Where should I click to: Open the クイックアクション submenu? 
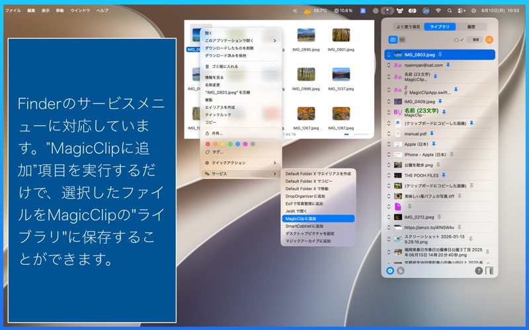241,162
